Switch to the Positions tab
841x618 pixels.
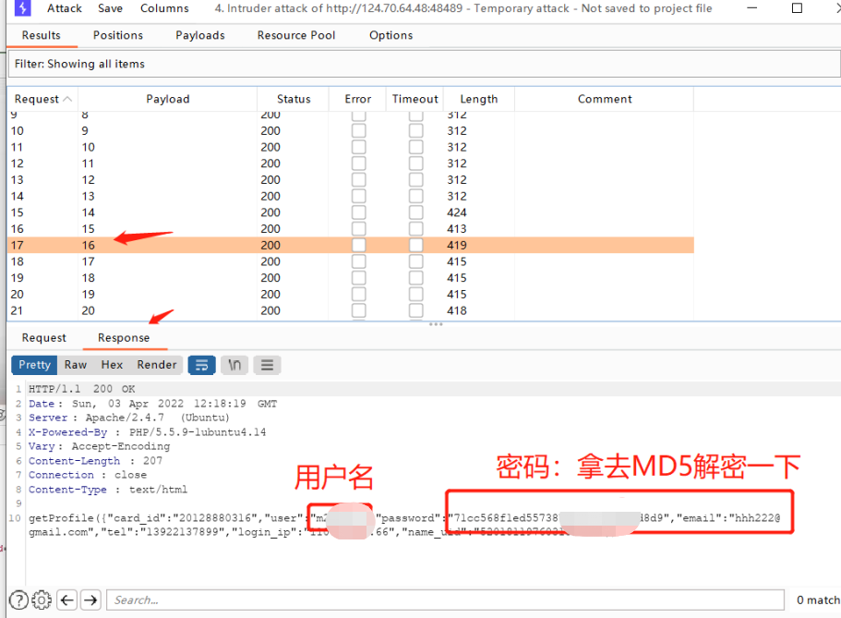pyautogui.click(x=118, y=35)
